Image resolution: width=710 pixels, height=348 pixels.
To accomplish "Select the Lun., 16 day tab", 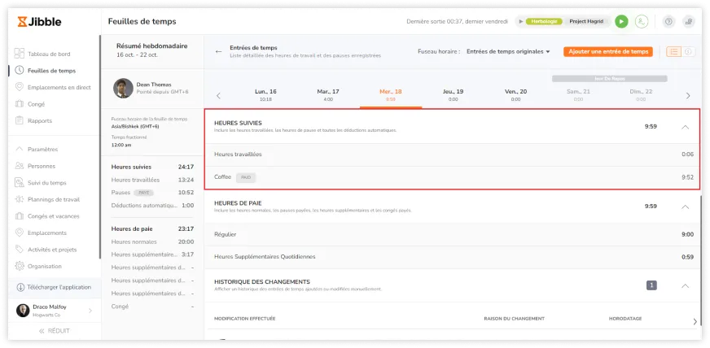I will click(265, 94).
